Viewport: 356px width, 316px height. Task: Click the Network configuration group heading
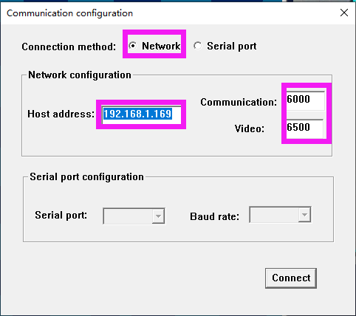(80, 75)
